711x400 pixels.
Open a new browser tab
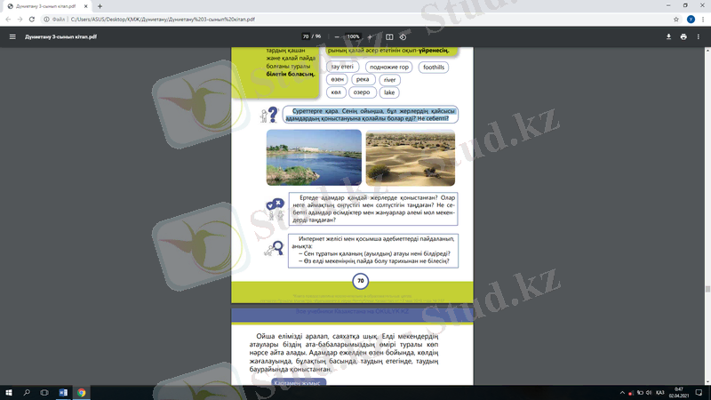[100, 6]
